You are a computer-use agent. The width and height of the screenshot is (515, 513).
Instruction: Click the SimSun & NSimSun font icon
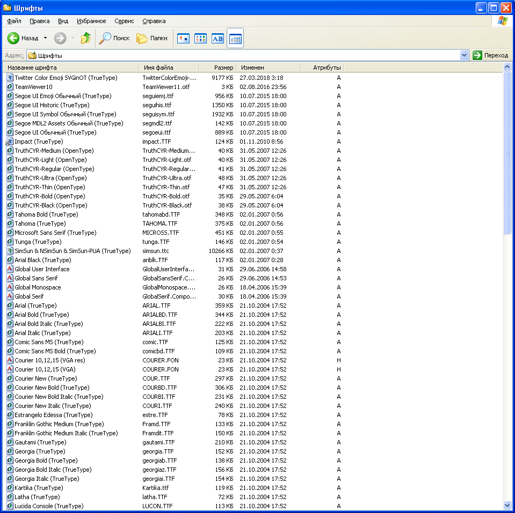(10, 251)
